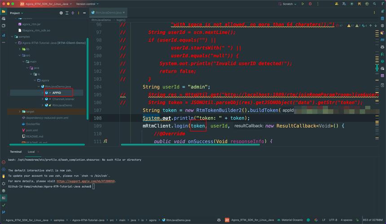The image size is (386, 224).
Task: Open the Version control dropdown
Action: [x=87, y=4]
